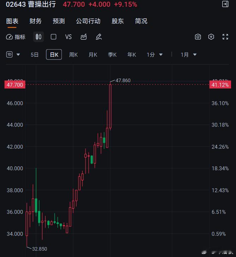Screen dimensions: 236x257
Task: Enter fullscreen chart mode
Action: (x=225, y=37)
